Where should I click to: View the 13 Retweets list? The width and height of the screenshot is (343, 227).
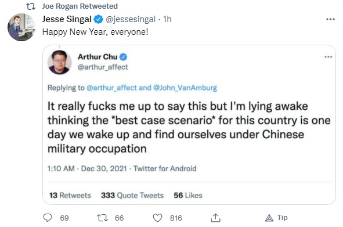point(70,195)
